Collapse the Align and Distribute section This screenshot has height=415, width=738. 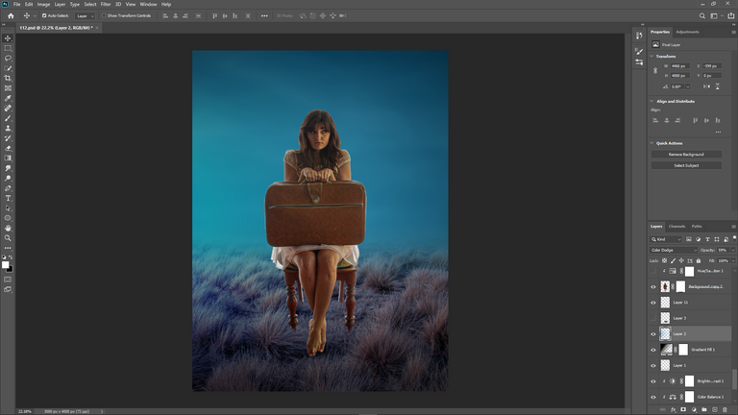(652, 101)
